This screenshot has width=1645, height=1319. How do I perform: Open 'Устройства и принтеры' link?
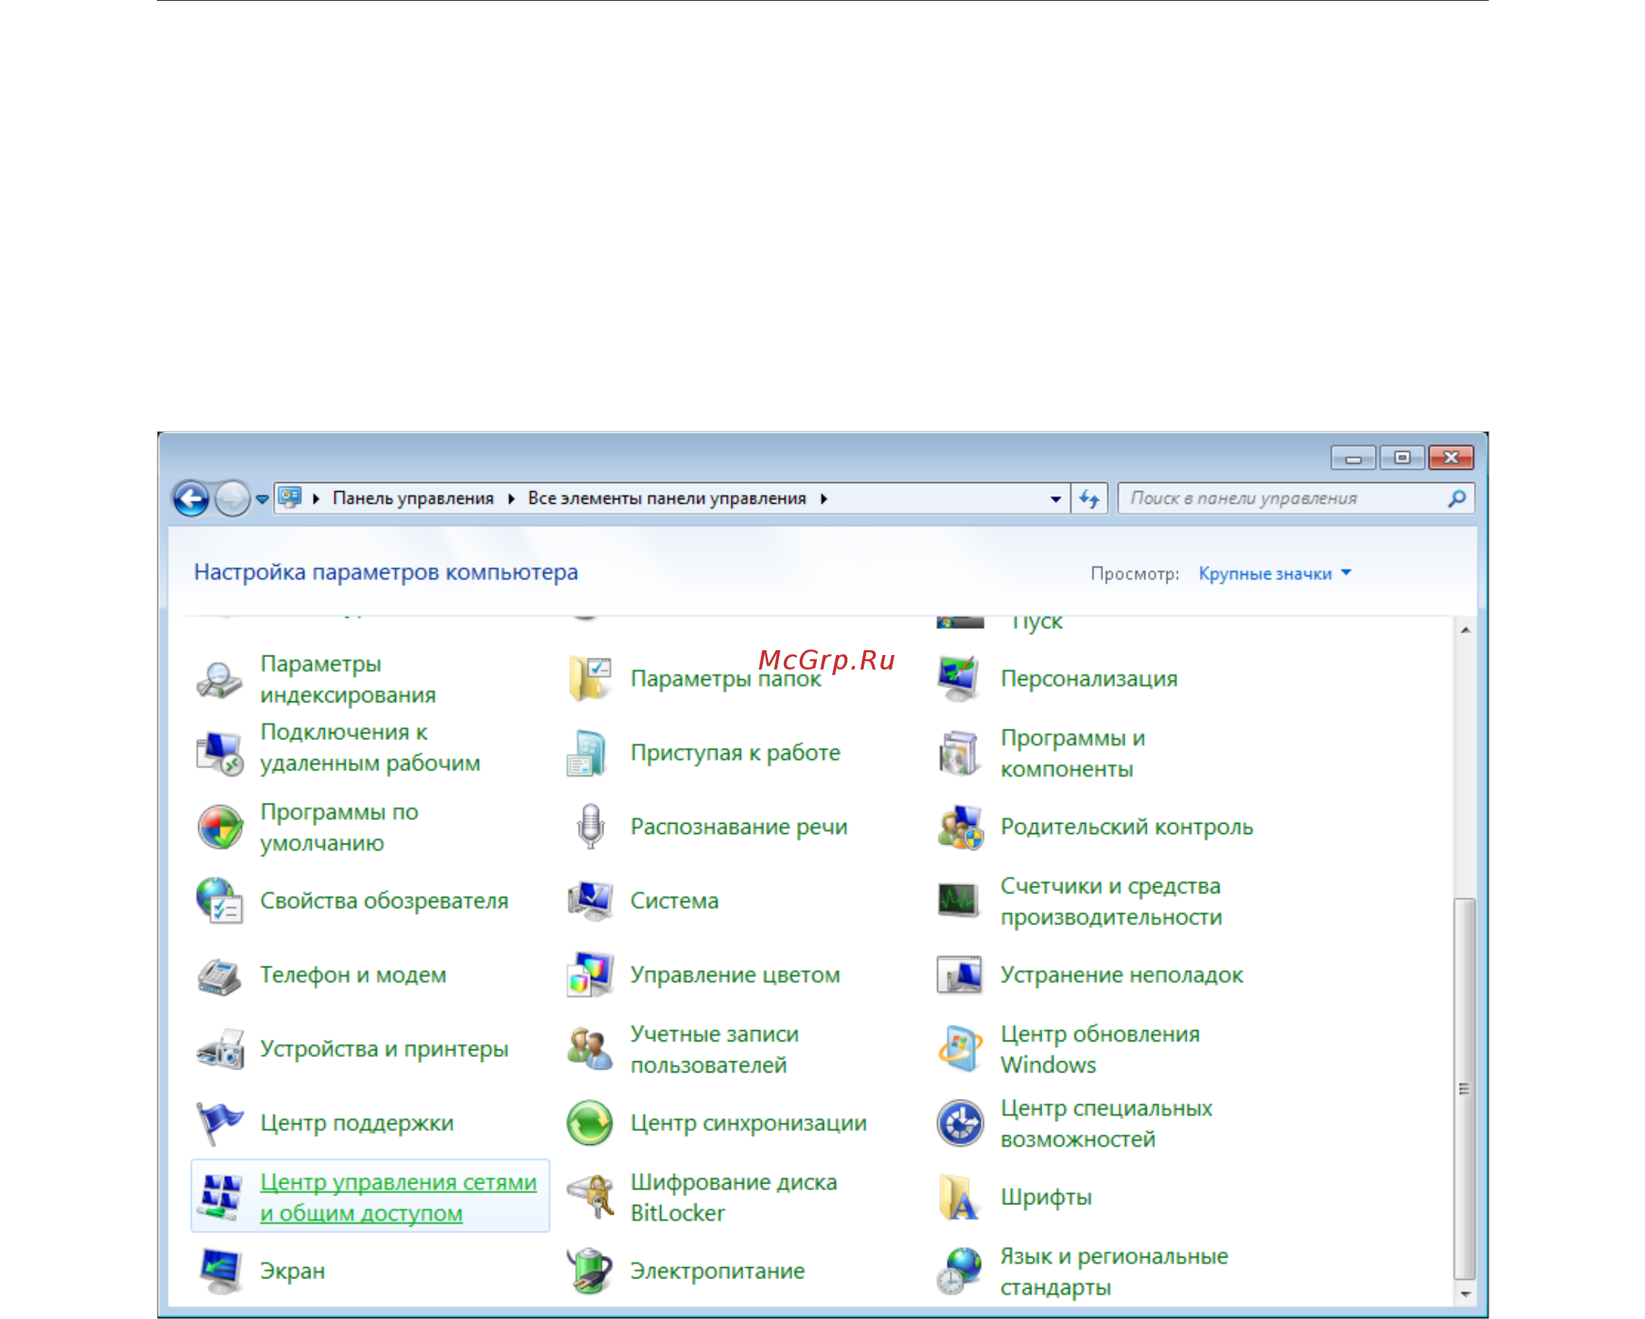point(384,1048)
